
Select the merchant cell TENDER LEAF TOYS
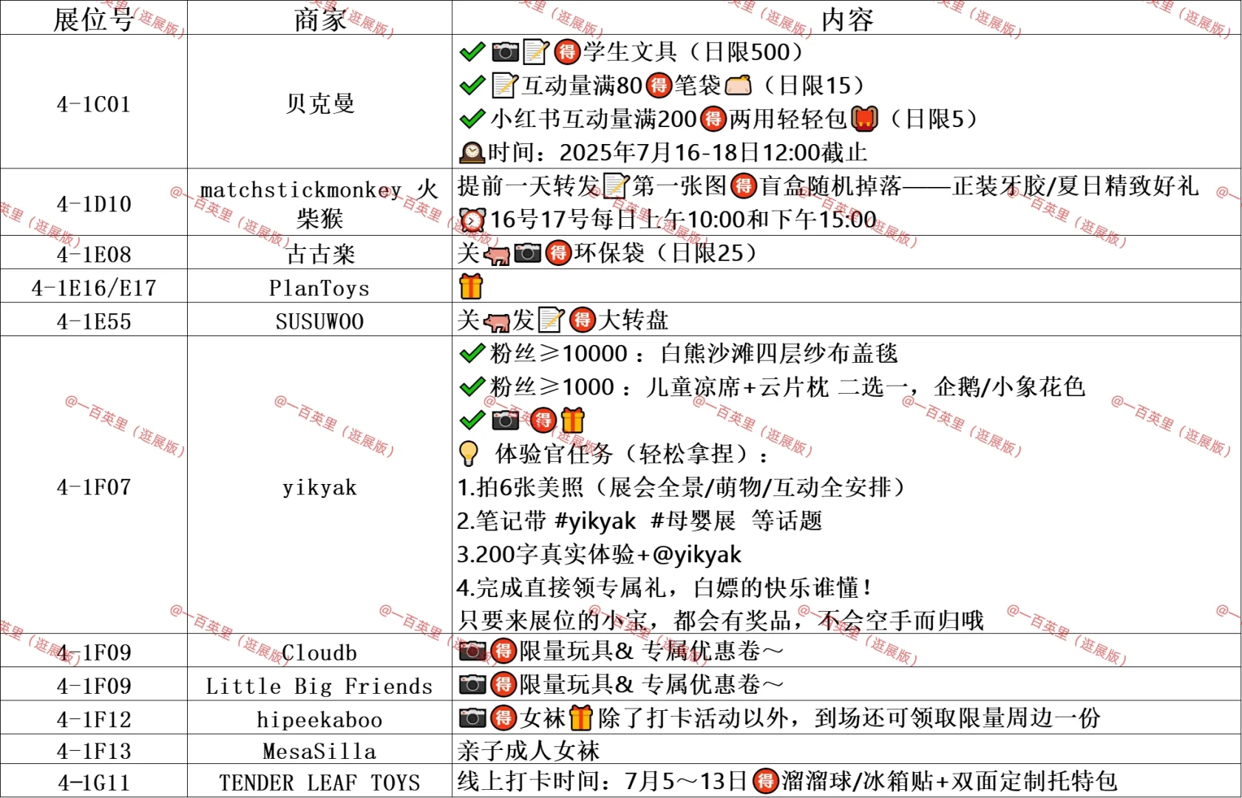(319, 781)
